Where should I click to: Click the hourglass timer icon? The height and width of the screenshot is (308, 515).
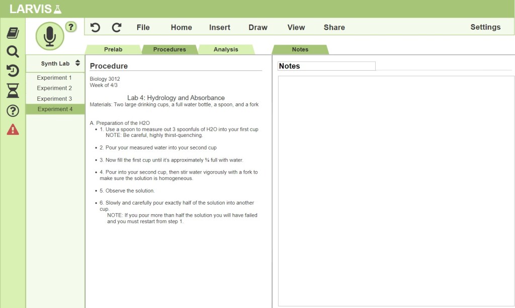coord(13,91)
